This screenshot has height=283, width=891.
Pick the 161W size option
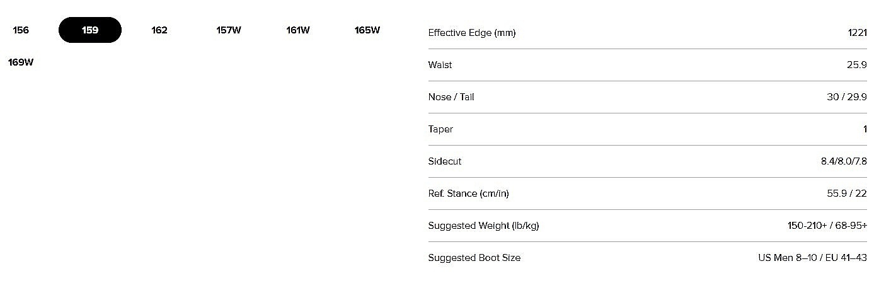click(298, 30)
